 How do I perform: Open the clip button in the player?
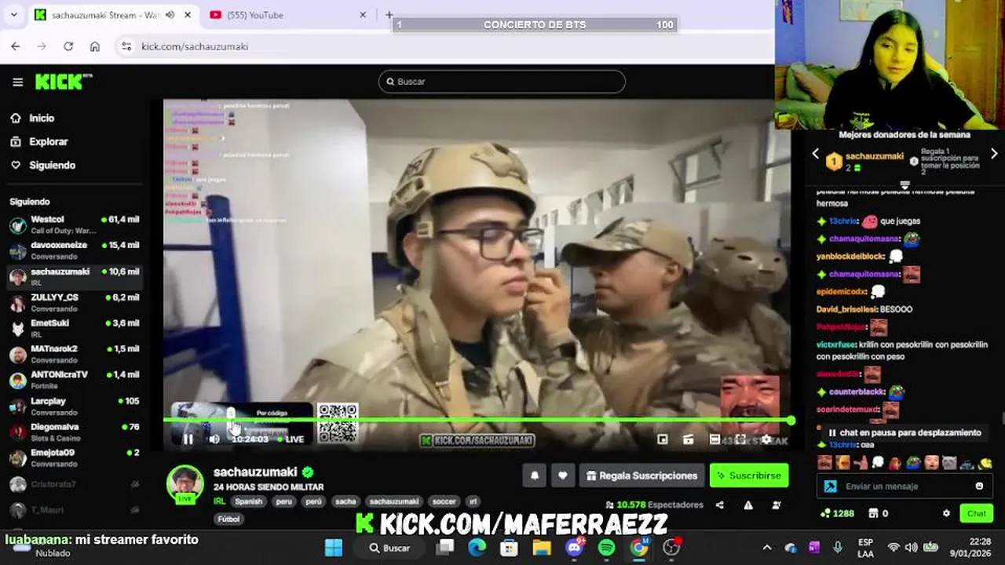click(x=688, y=439)
